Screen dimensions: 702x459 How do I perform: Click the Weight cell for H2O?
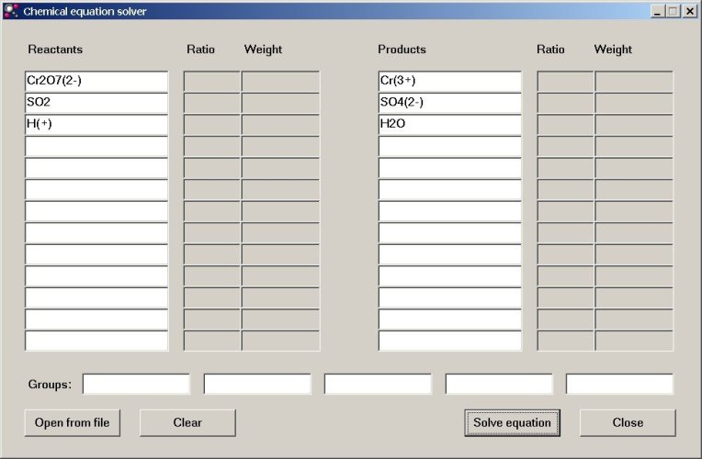tap(634, 124)
